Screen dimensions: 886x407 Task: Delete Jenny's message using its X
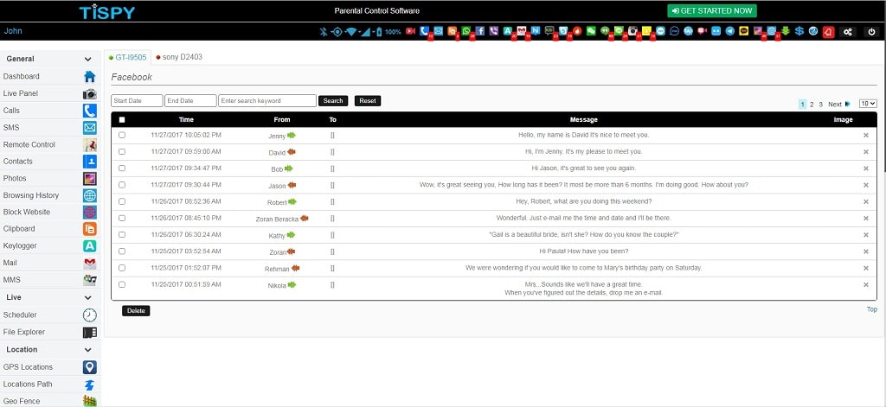tap(865, 136)
